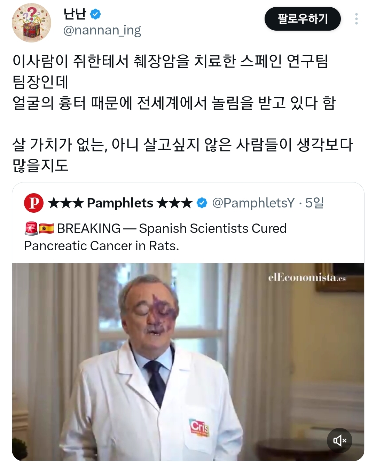This screenshot has width=376, height=463.
Task: Toggle the video mute speaker icon
Action: click(x=339, y=440)
